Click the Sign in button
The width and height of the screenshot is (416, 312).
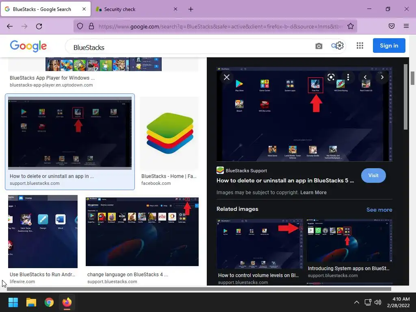tap(389, 45)
